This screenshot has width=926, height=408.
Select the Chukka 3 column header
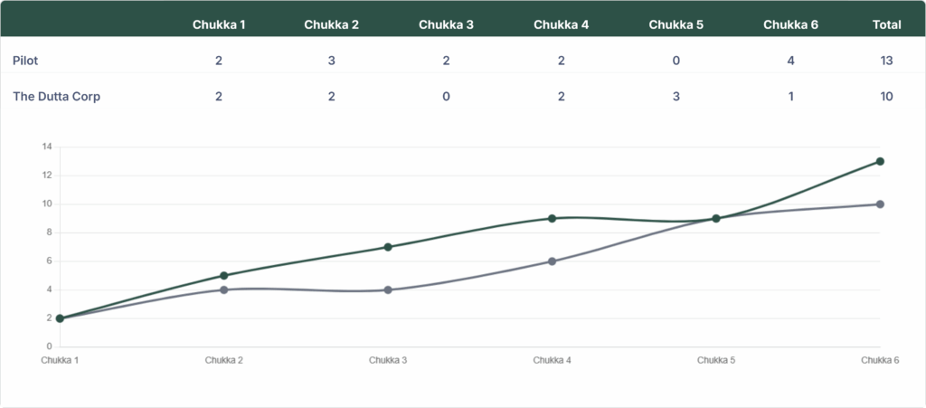446,24
